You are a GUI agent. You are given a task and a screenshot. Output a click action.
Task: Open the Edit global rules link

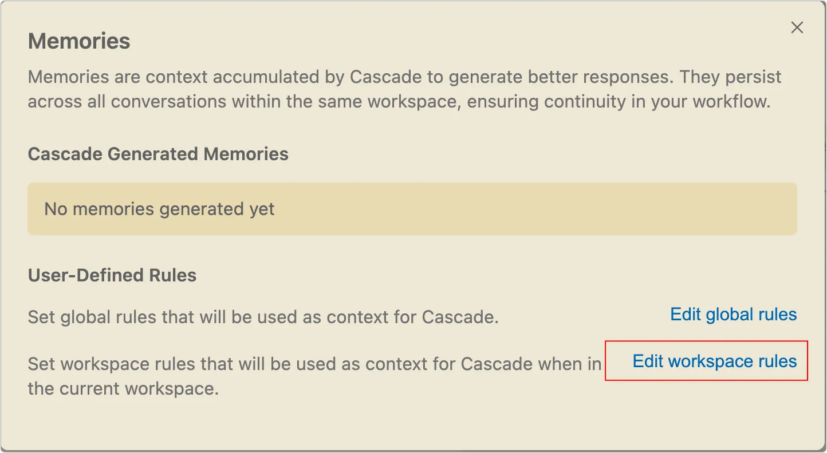tap(733, 314)
